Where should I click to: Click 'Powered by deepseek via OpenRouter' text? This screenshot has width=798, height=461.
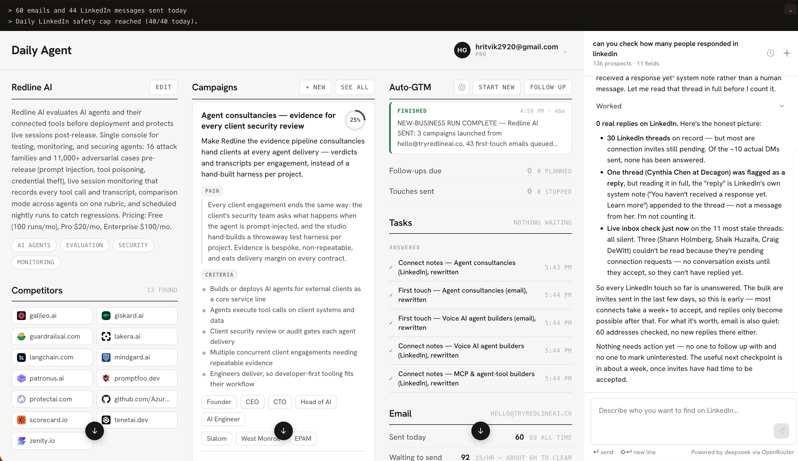click(x=742, y=452)
